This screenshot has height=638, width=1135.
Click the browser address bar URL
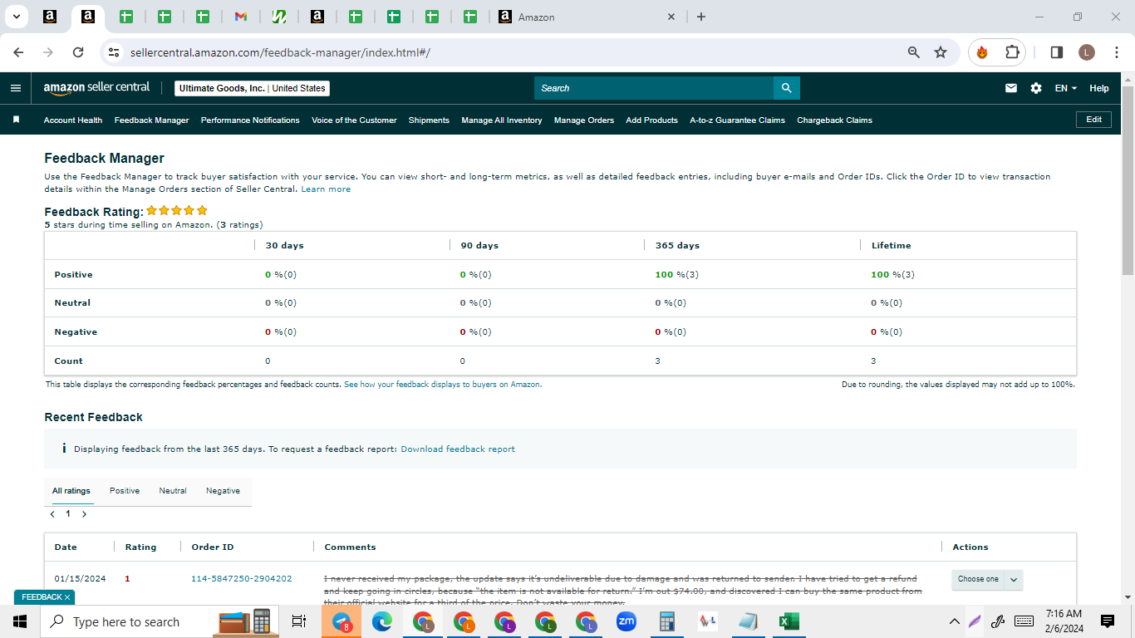point(280,52)
